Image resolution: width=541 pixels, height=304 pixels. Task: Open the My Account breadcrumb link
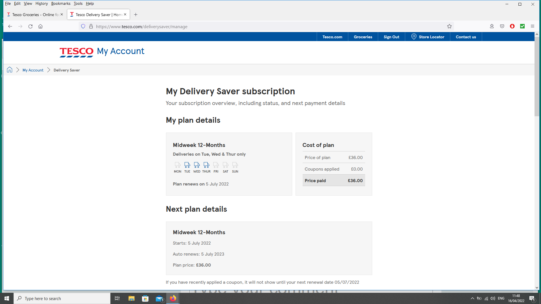coord(33,70)
